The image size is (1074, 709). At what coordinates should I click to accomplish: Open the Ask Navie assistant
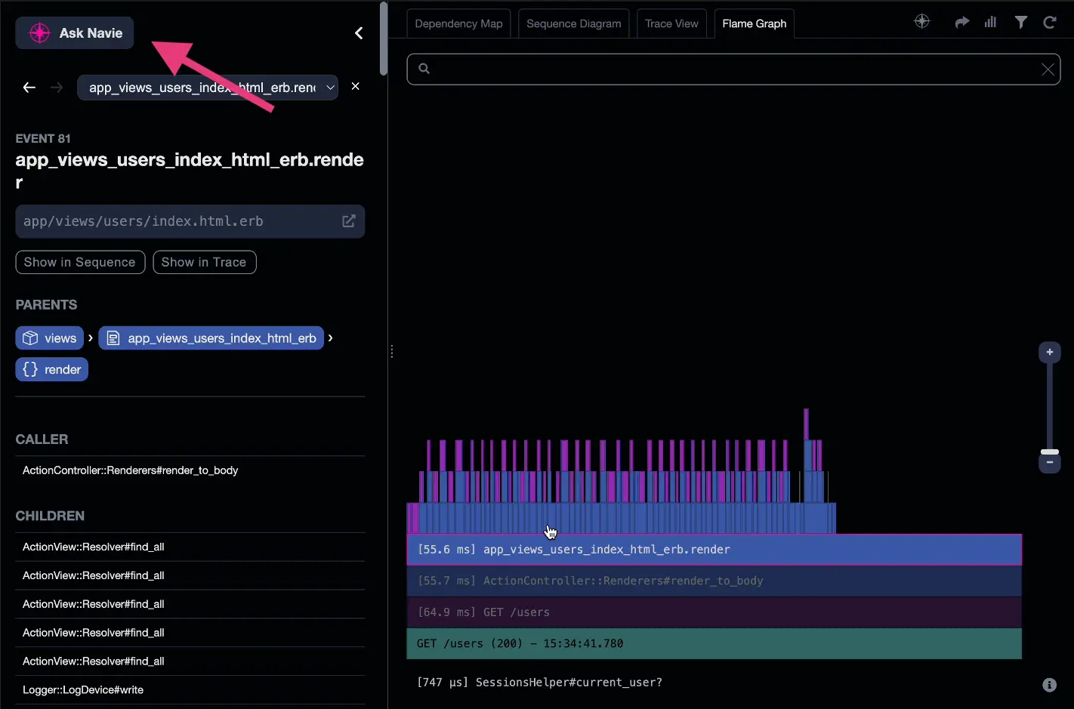75,33
